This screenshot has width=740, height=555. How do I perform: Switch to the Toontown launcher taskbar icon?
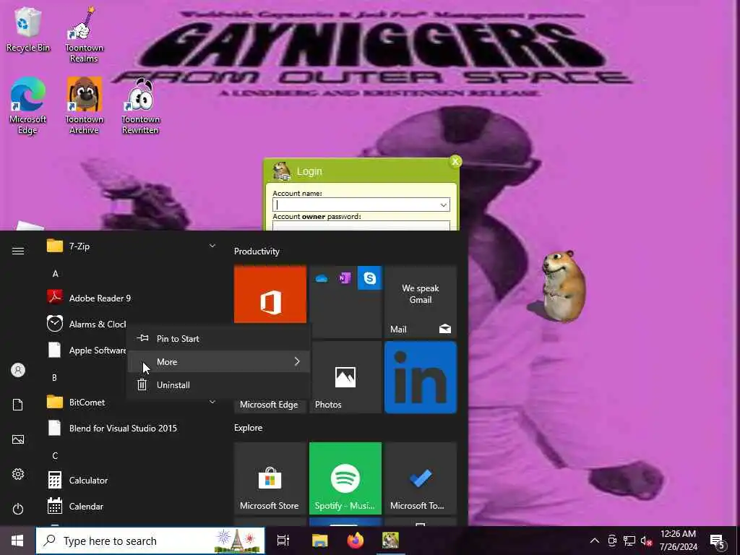pos(390,541)
